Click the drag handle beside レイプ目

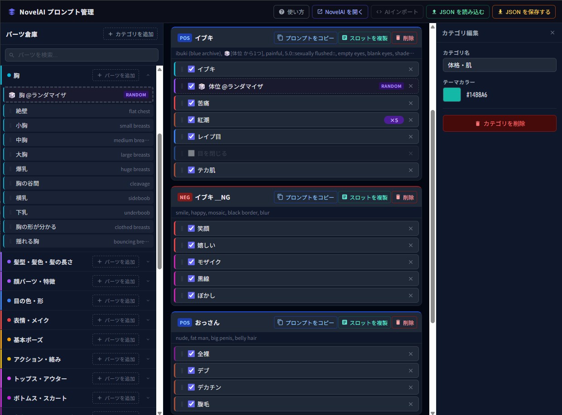click(x=183, y=137)
